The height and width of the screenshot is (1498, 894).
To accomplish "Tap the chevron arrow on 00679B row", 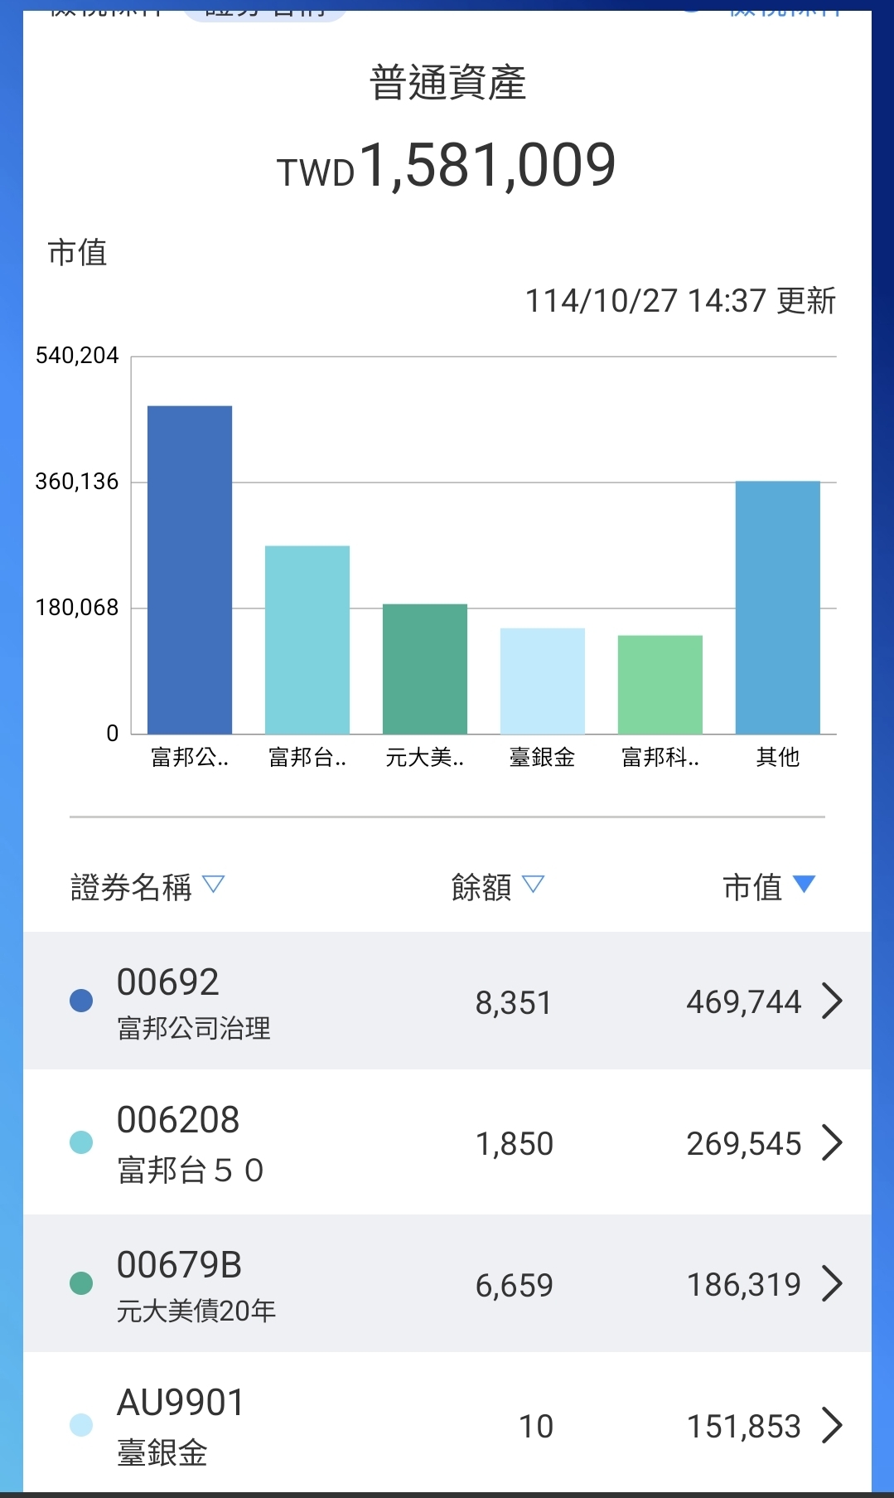I will point(831,1284).
